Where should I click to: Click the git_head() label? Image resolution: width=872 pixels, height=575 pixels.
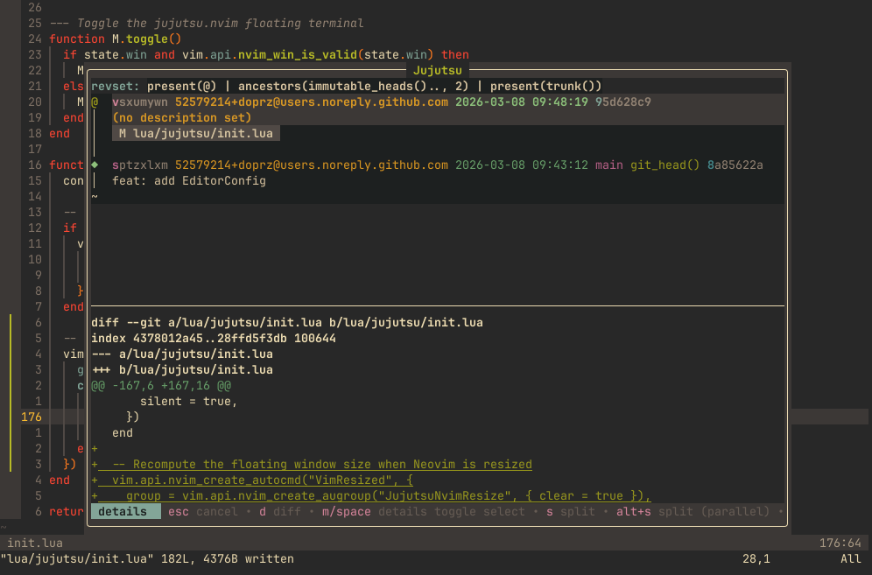click(x=665, y=165)
